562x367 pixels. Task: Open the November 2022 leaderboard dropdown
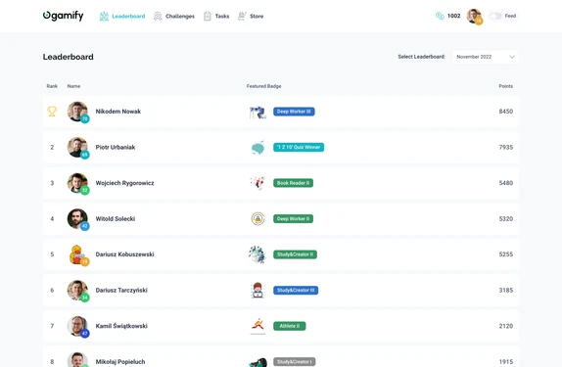tap(485, 57)
